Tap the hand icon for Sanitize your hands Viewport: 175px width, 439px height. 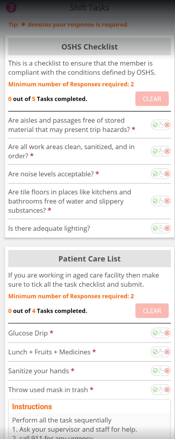click(x=161, y=371)
